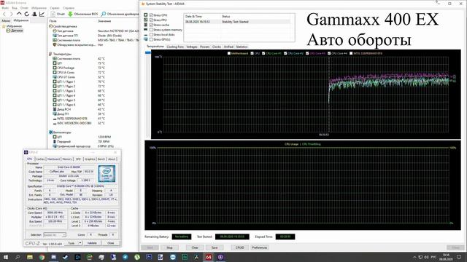Toggle the Stress FPU checkbox
The image size is (467, 262).
tap(151, 20)
